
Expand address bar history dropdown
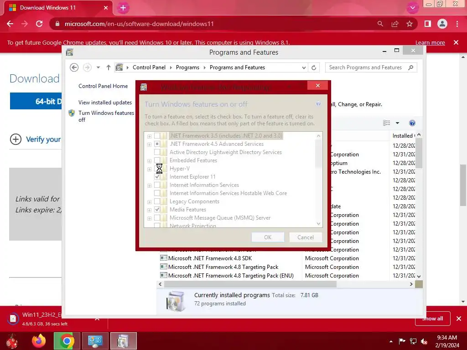tap(304, 67)
